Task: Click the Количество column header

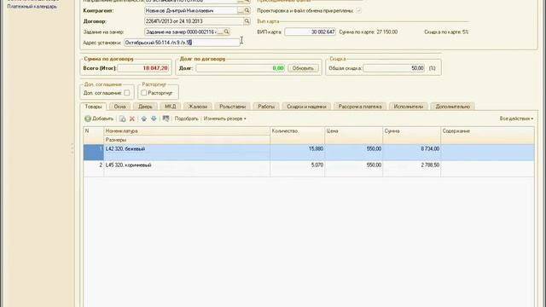Action: pos(298,136)
